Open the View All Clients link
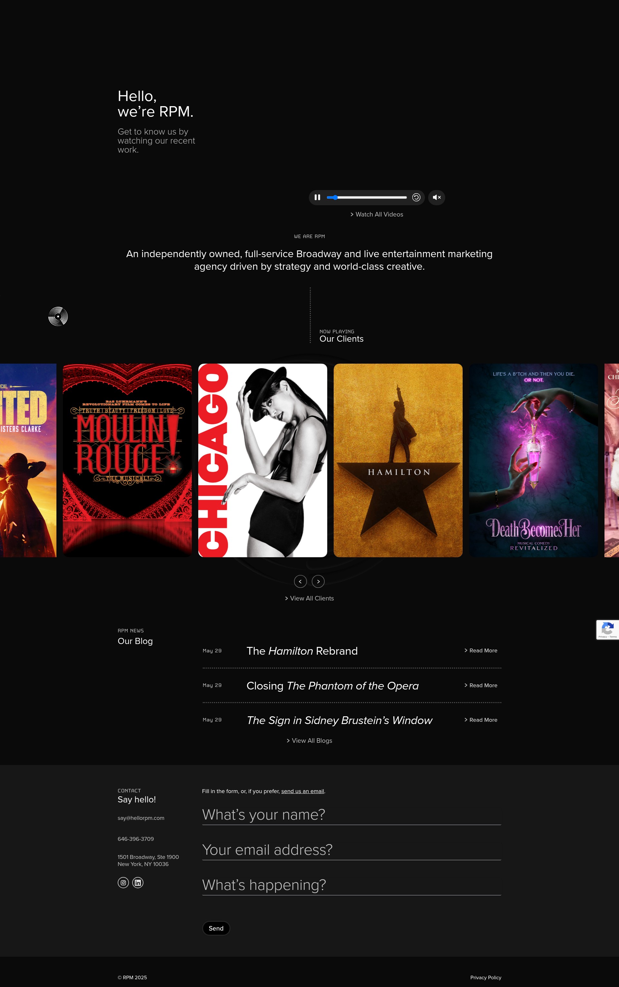Image resolution: width=619 pixels, height=987 pixels. click(309, 598)
